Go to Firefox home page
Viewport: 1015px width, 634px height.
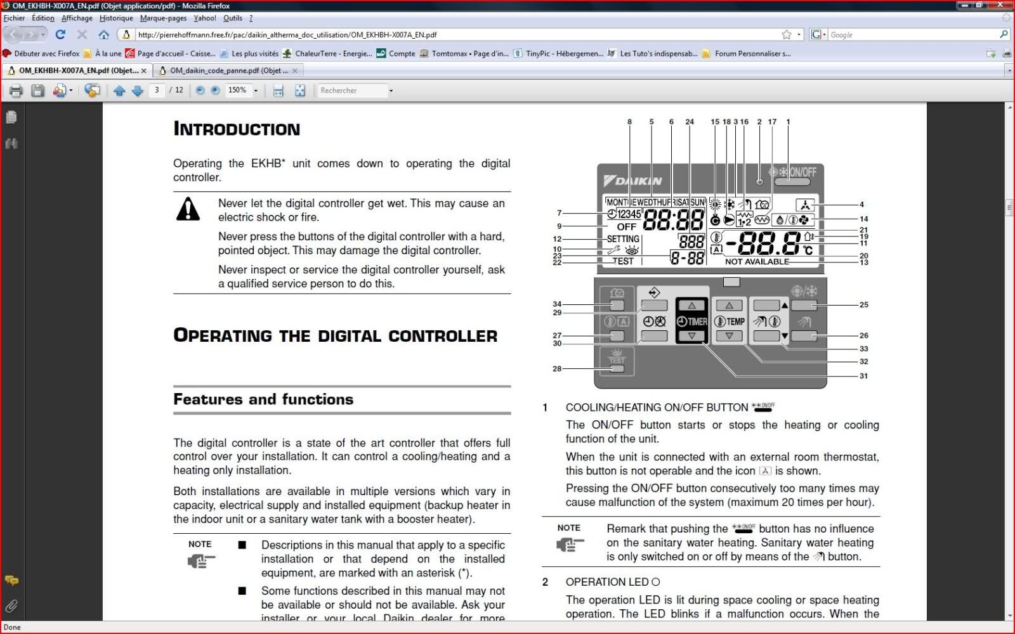104,35
